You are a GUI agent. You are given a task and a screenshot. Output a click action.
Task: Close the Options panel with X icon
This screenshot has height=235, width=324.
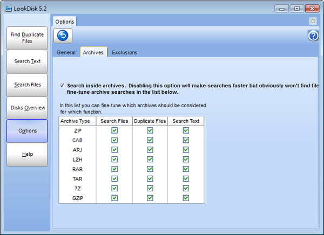pos(313,21)
